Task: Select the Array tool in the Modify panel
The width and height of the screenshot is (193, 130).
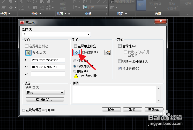Action: (48, 8)
